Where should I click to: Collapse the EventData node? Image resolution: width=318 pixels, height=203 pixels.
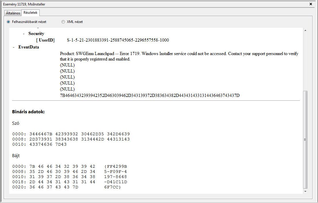pyautogui.click(x=14, y=47)
